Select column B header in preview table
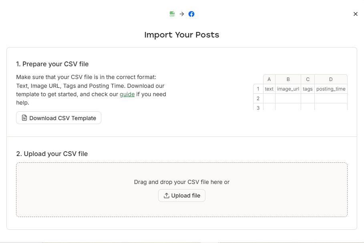Screen dimensions: 364x243 coord(288,79)
